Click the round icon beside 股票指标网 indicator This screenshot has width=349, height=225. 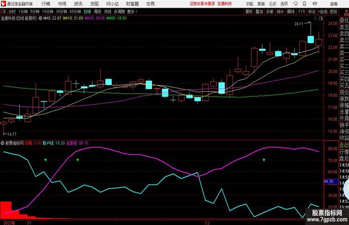point(2,143)
